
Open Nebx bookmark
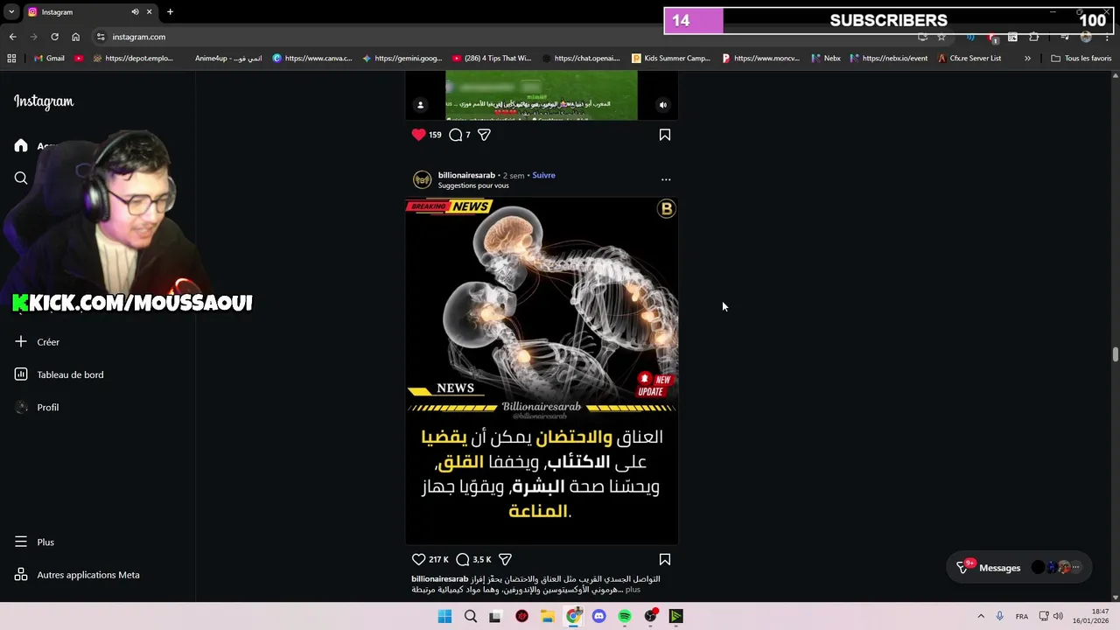[x=825, y=59]
